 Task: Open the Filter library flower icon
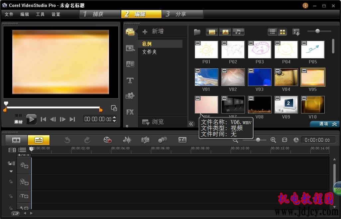(x=130, y=96)
